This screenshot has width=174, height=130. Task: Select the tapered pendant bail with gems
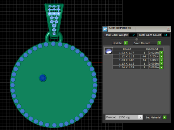click(x=54, y=21)
